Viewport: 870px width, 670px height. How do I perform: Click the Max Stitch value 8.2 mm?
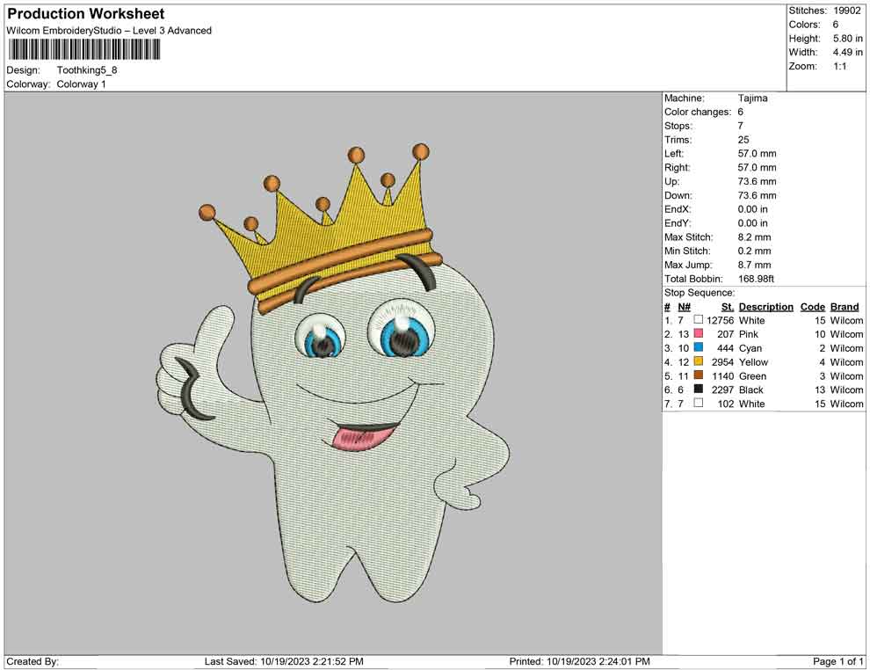(x=754, y=237)
